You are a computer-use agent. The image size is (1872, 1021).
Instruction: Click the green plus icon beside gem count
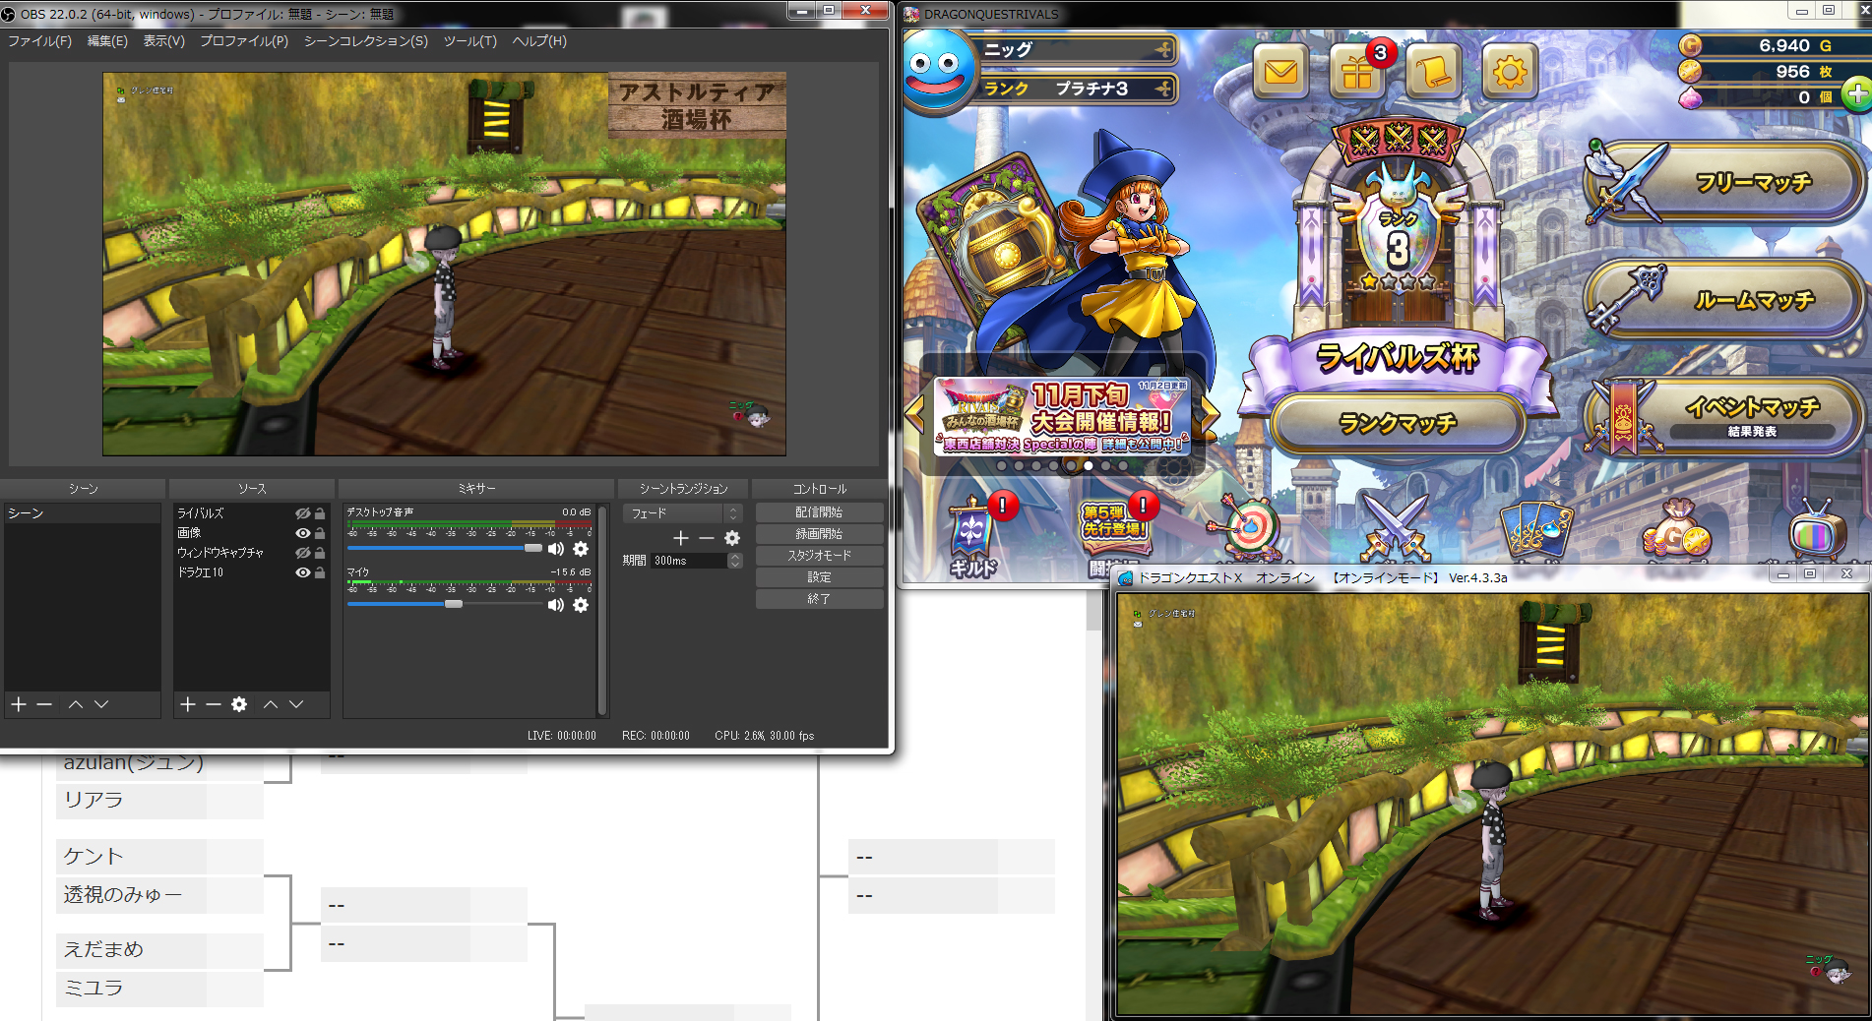(1856, 95)
